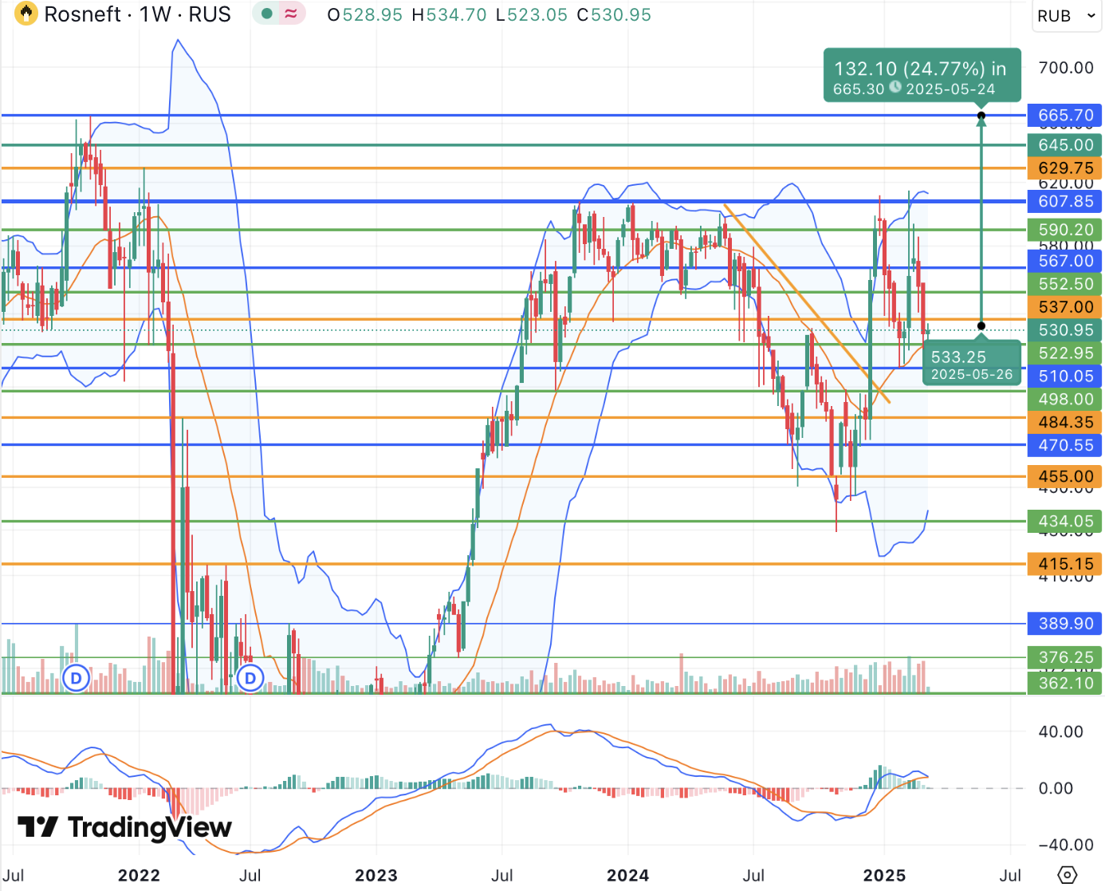Screen dimensions: 1105x891
Task: Click the 40.00 MACD axis label
Action: tap(1060, 731)
